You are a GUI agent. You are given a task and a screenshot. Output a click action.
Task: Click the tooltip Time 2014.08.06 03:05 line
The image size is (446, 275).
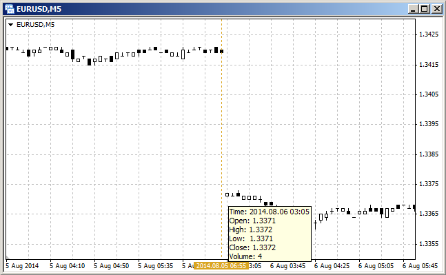point(270,212)
